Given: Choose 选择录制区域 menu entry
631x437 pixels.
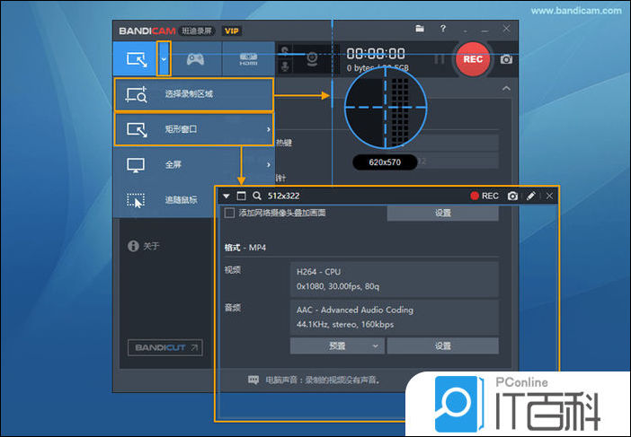Looking at the screenshot, I should (194, 95).
